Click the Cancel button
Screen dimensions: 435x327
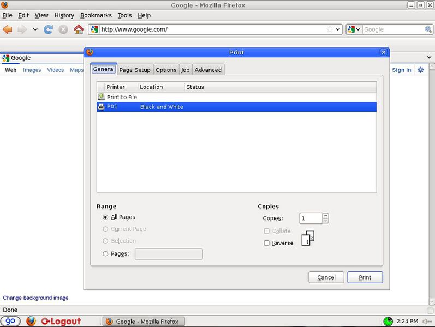pos(326,277)
